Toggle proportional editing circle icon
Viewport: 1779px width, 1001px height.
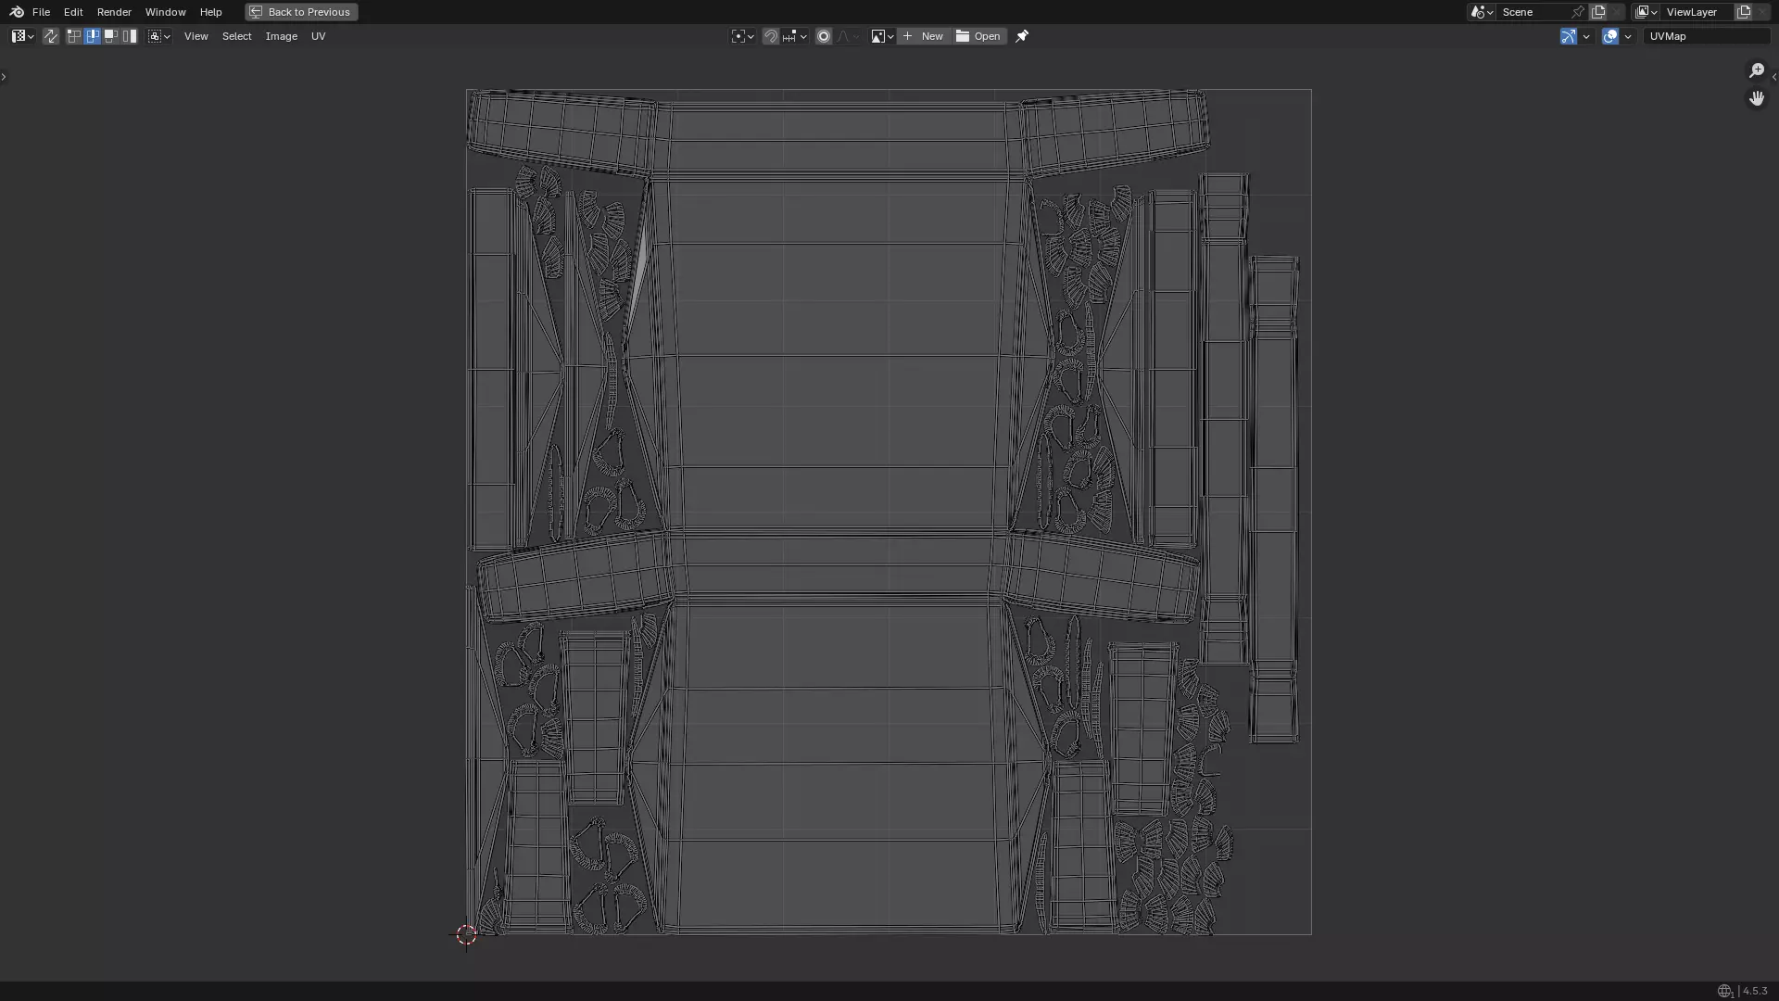click(824, 36)
